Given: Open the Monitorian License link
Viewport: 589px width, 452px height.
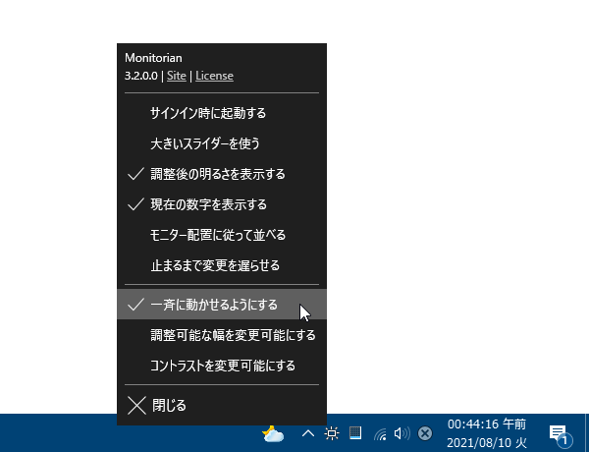Looking at the screenshot, I should [214, 76].
